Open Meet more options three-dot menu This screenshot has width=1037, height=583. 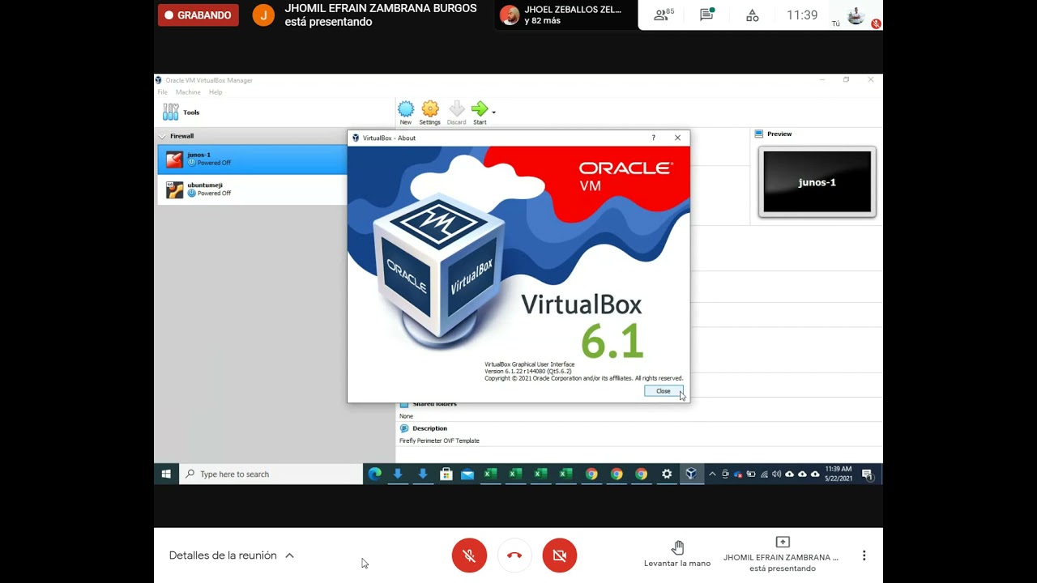pos(864,555)
